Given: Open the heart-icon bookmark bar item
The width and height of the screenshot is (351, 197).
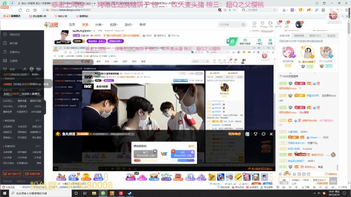Looking at the screenshot, I should coord(60,16).
